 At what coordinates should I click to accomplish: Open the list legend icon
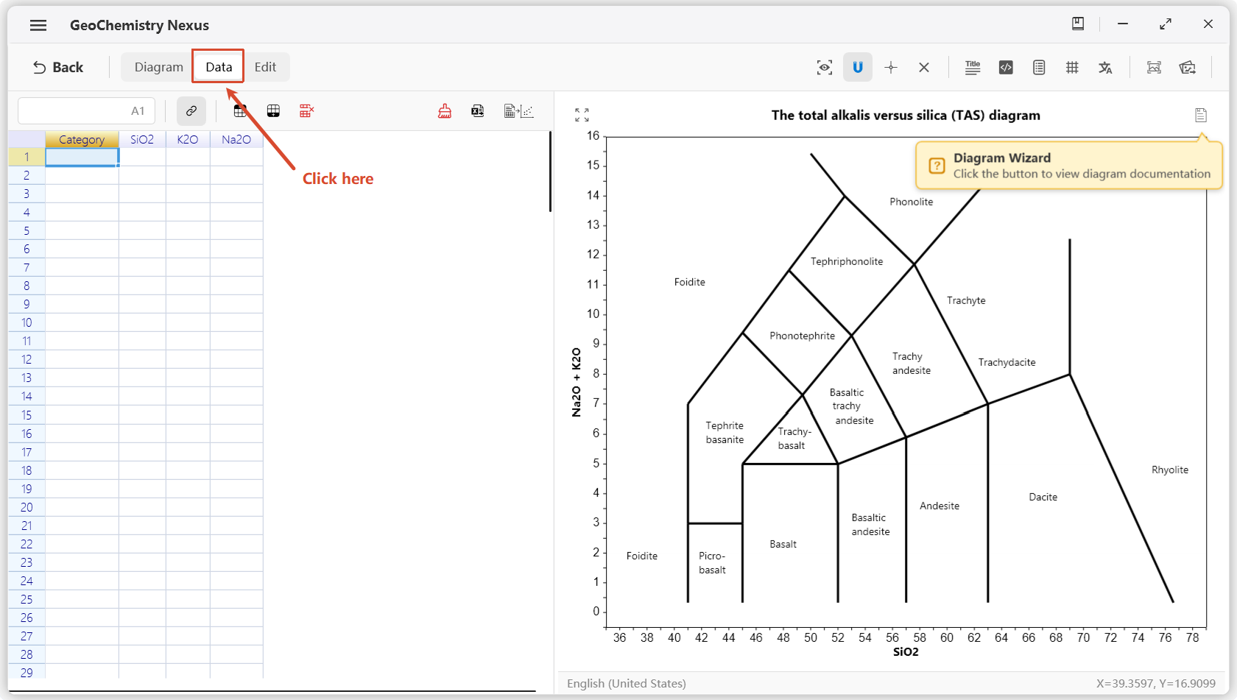click(x=1039, y=68)
